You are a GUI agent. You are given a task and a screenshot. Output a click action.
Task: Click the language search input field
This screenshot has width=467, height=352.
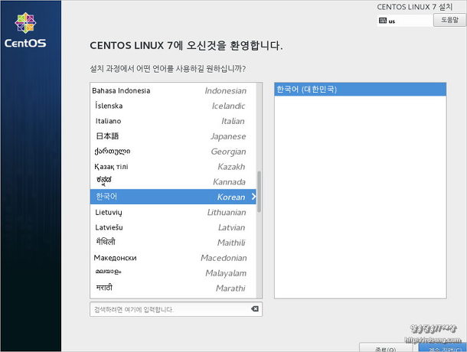pos(168,309)
